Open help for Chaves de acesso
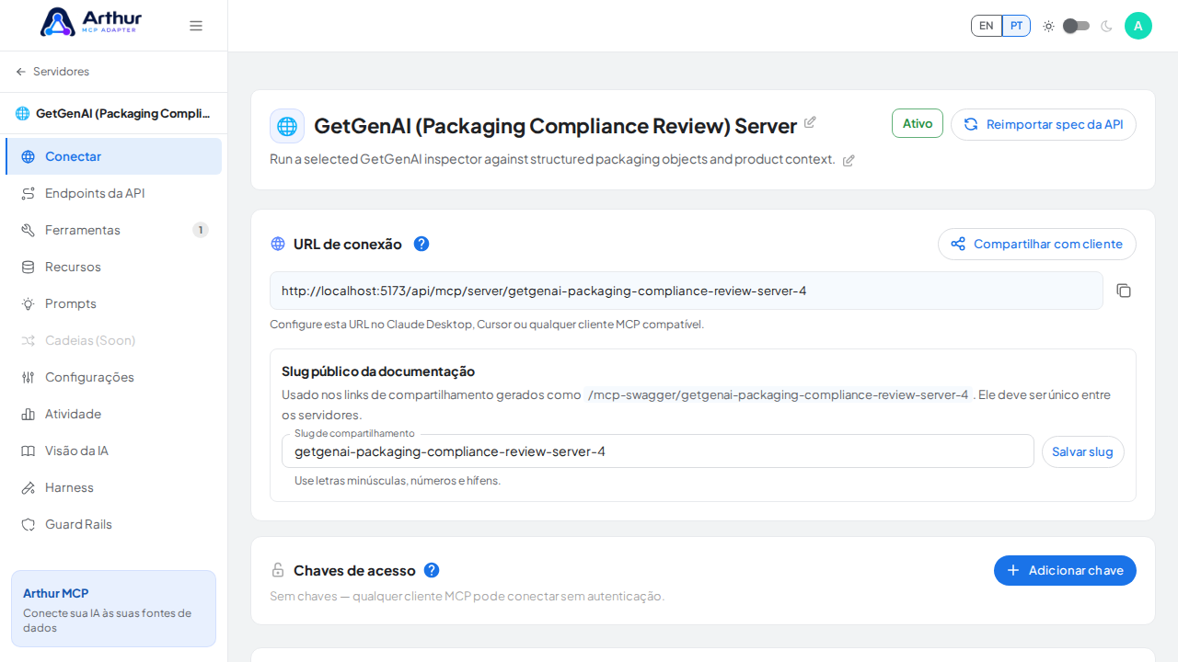The image size is (1178, 662). [x=432, y=570]
